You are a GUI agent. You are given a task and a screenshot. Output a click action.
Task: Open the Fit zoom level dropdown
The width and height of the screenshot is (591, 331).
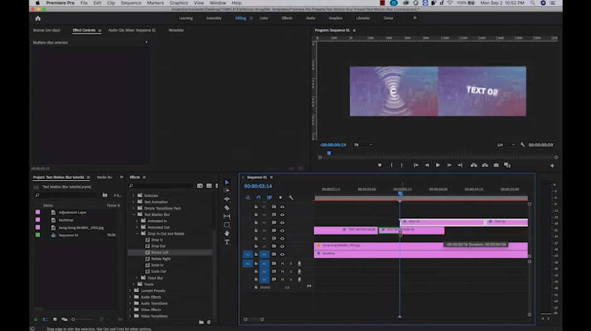pos(362,145)
